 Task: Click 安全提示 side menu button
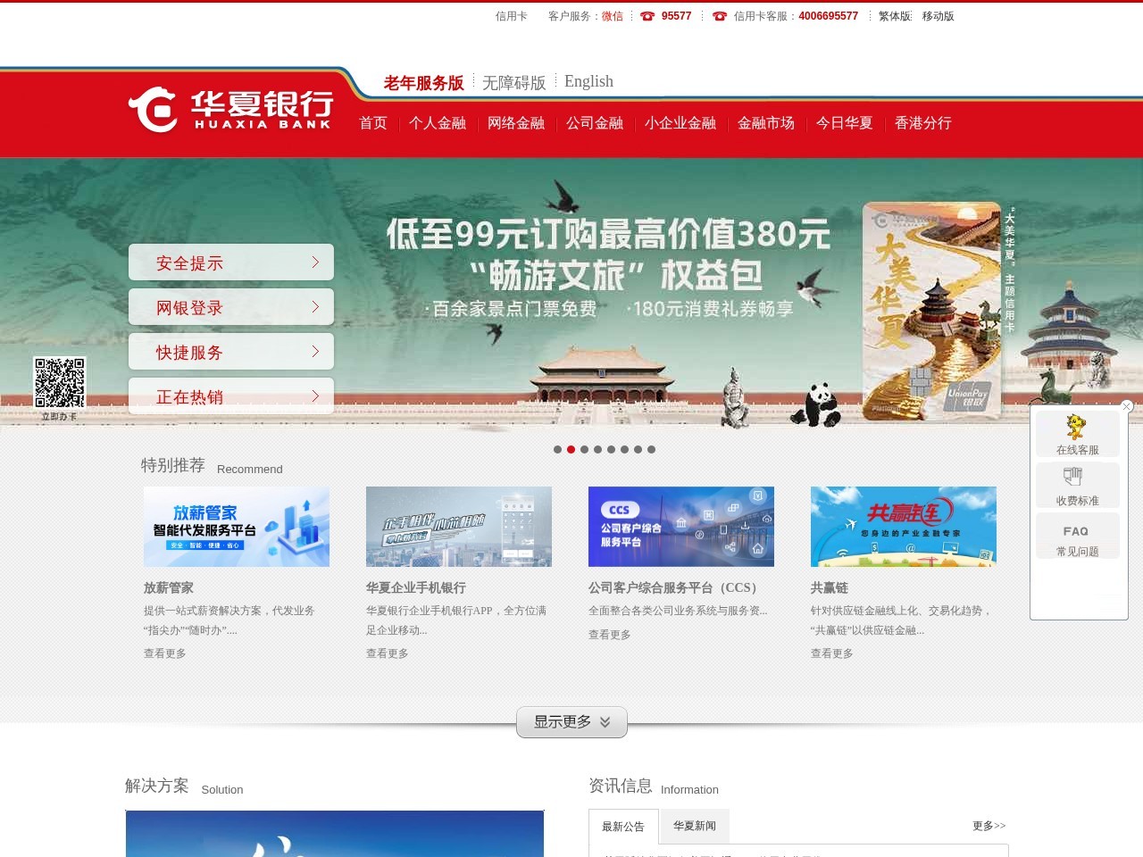pos(231,262)
